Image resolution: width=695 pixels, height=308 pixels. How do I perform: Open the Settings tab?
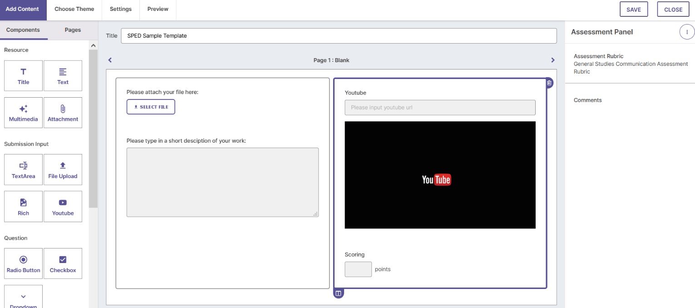(121, 9)
